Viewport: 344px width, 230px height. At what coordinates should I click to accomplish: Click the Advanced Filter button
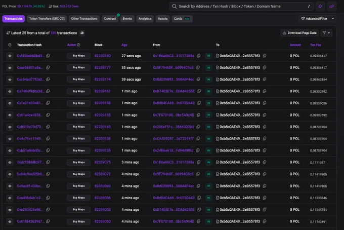click(x=314, y=19)
